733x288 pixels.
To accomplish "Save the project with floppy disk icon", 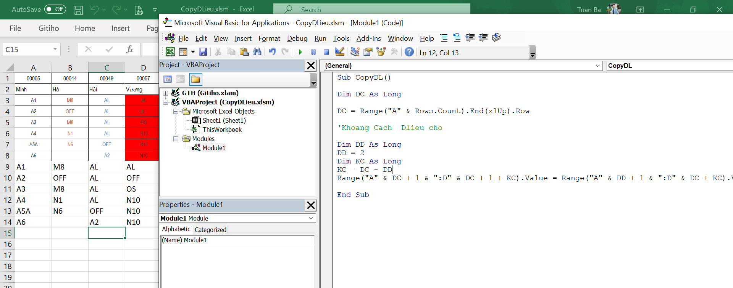I will pyautogui.click(x=203, y=52).
